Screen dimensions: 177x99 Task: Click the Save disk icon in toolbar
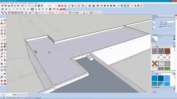point(66,5)
